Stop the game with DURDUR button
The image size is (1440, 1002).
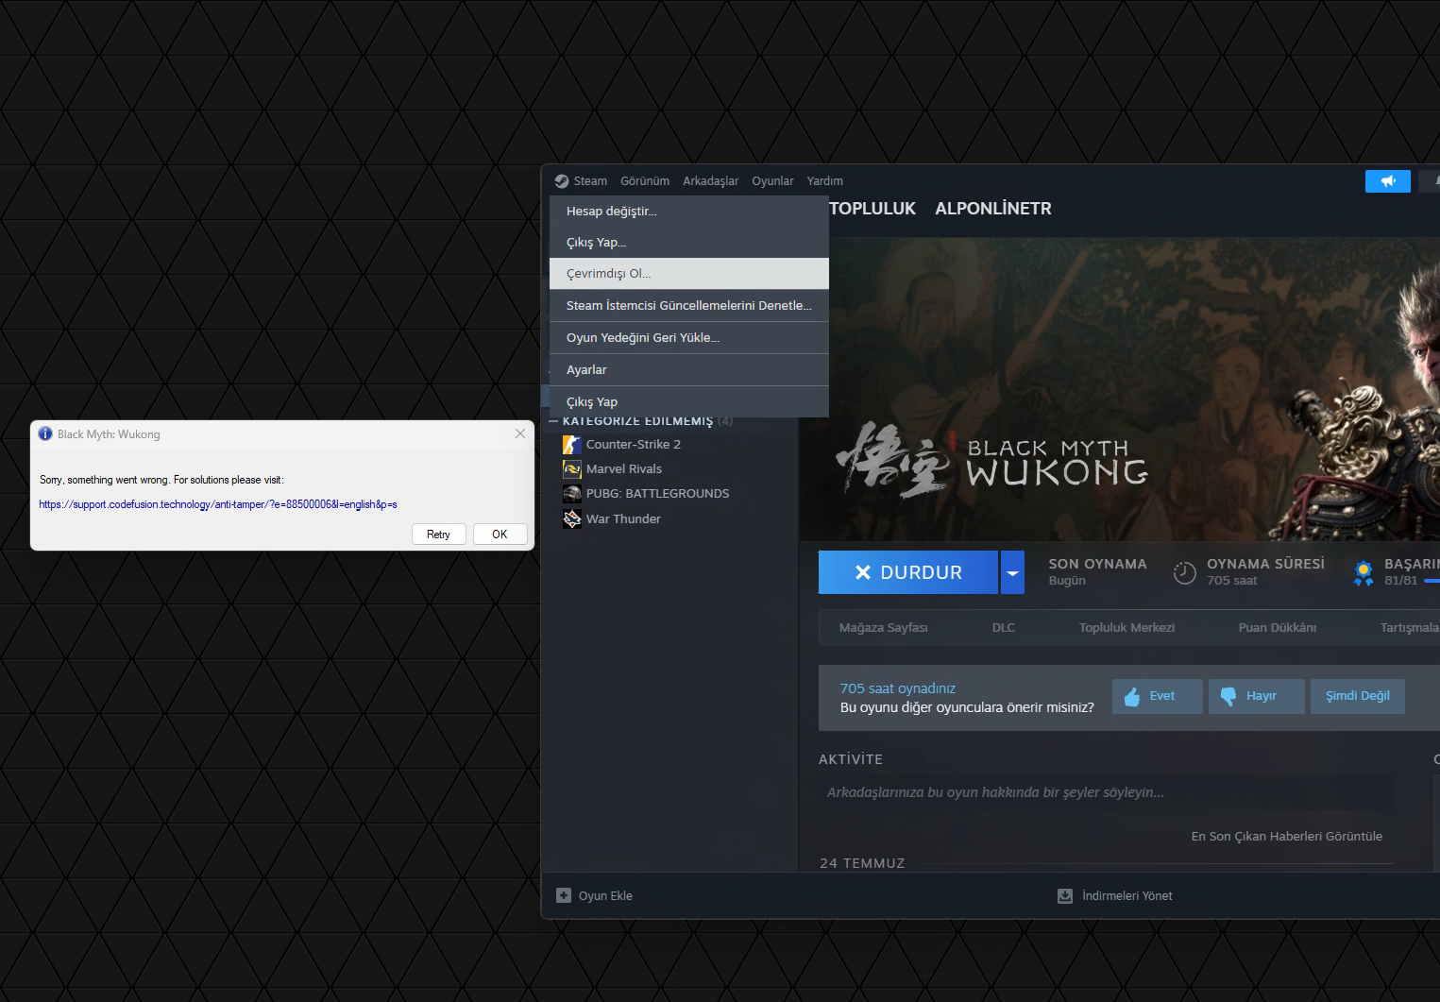[x=908, y=572]
